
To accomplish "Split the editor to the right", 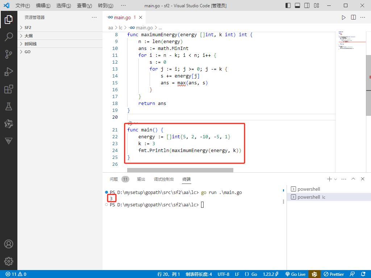I will click(x=353, y=17).
